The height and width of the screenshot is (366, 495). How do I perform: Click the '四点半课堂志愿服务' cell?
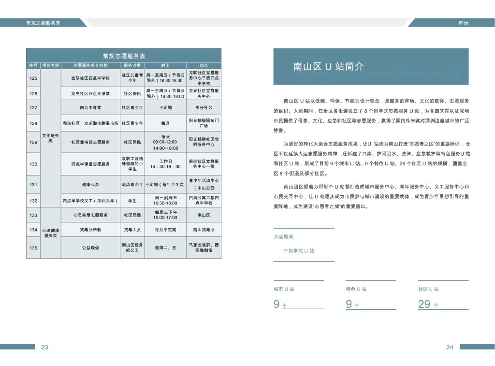coord(90,164)
